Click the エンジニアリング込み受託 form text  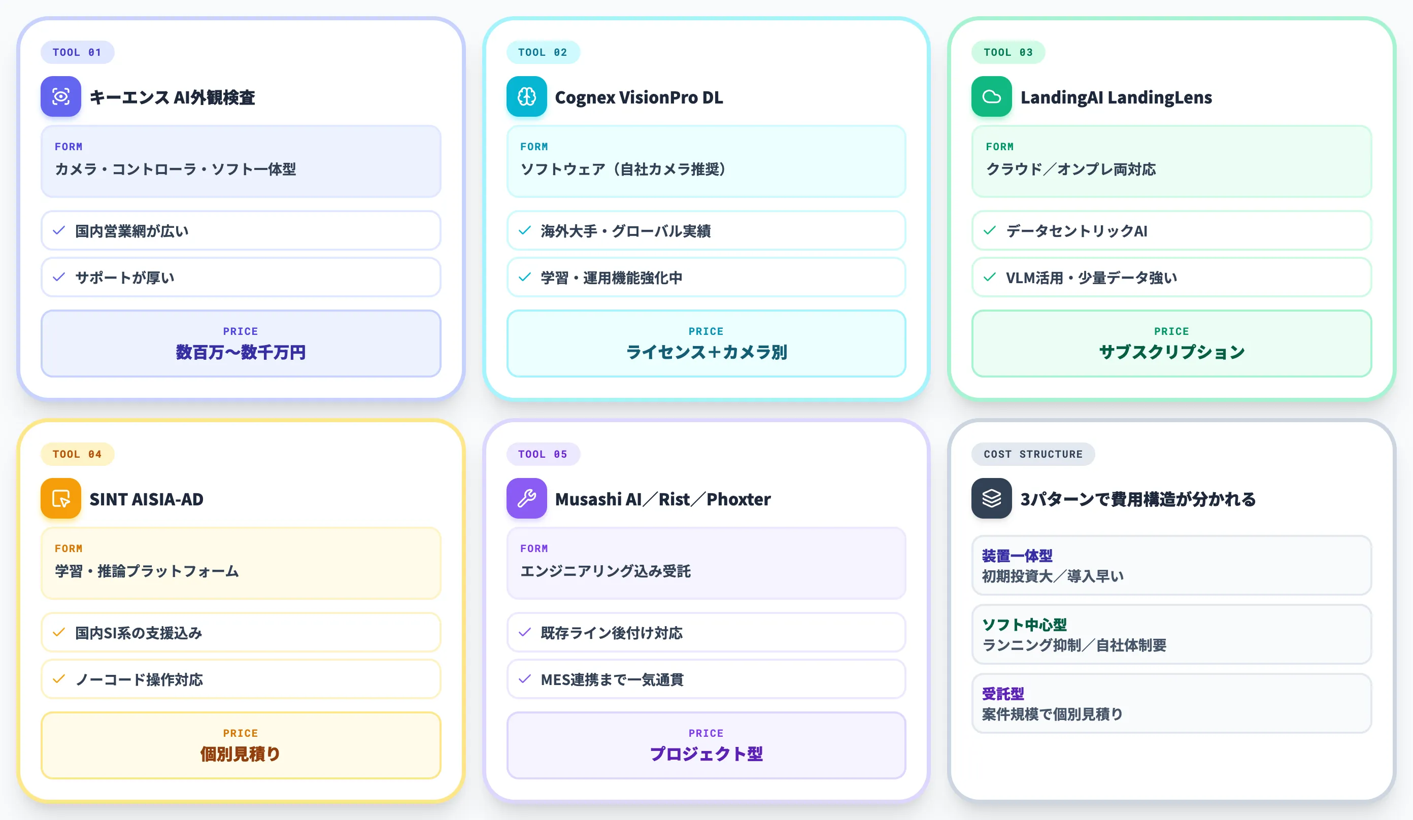605,571
